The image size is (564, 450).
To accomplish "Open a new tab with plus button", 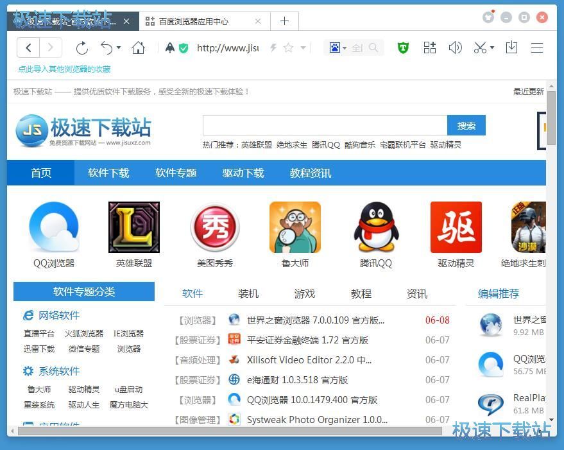I will coord(284,21).
